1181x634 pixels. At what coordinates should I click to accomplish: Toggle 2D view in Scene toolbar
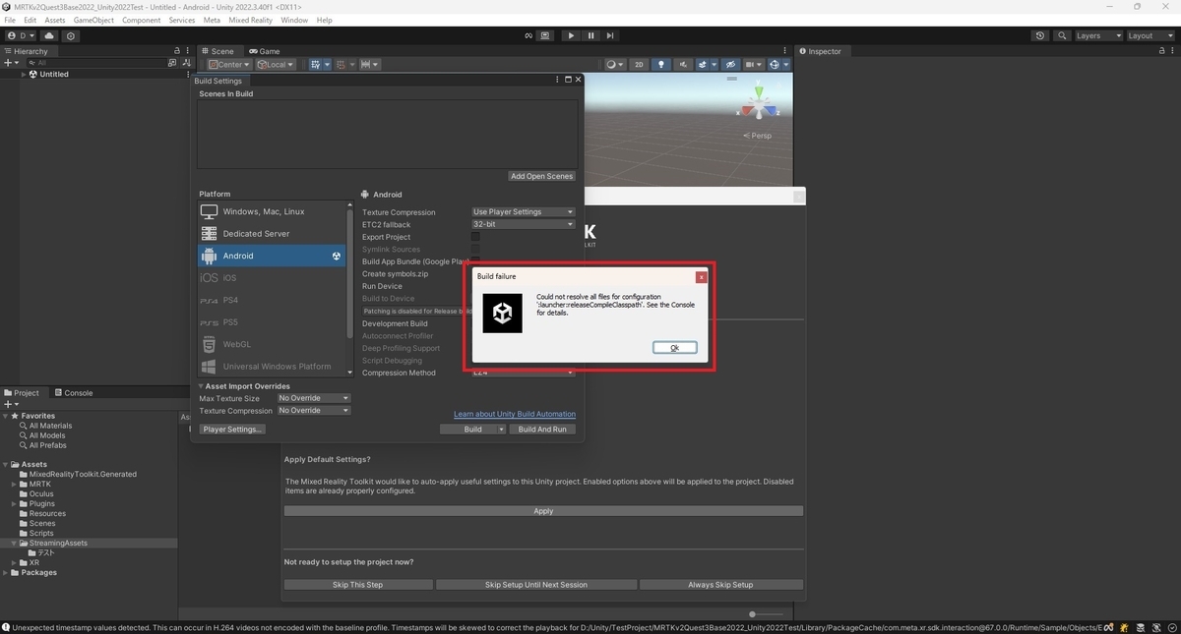[x=639, y=65]
